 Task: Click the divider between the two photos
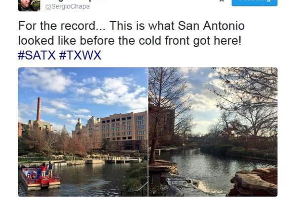(x=148, y=132)
